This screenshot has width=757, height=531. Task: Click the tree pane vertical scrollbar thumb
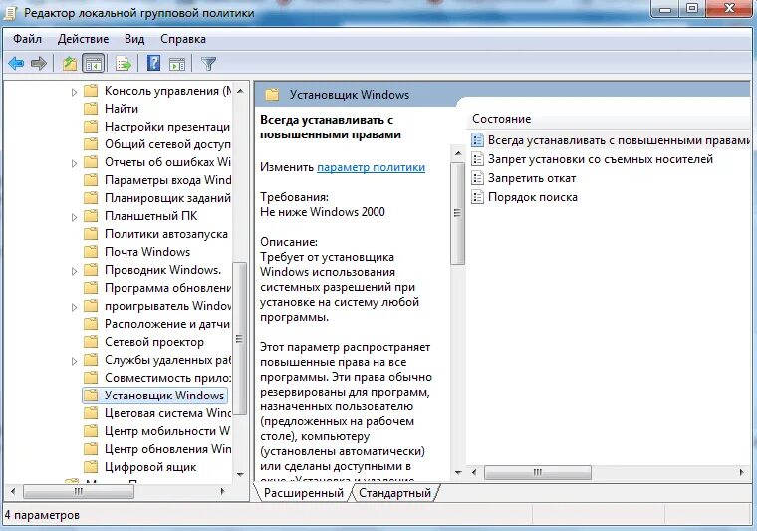(x=239, y=339)
